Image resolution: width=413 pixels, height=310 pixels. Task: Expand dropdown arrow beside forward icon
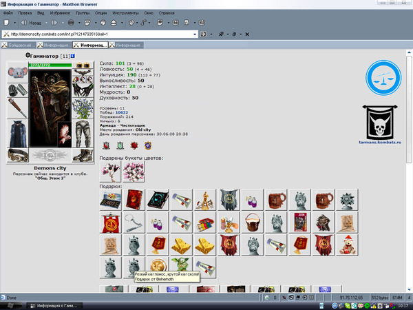[x=63, y=23]
